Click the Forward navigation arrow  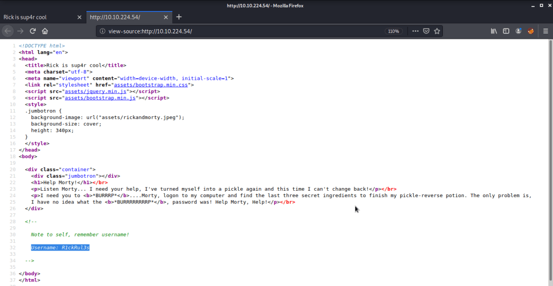click(21, 31)
